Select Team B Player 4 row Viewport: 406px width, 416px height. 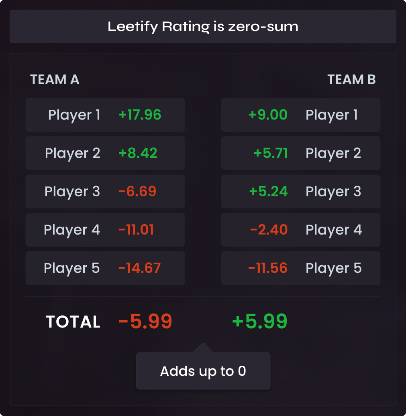point(300,230)
